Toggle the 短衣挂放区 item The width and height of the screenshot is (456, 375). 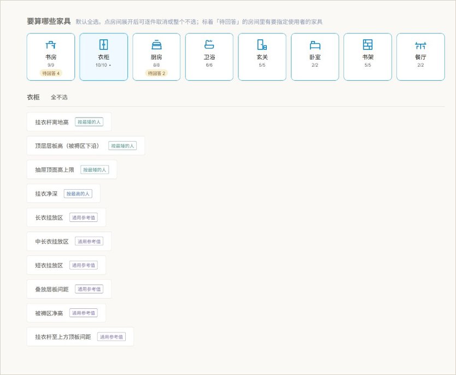tap(66, 265)
